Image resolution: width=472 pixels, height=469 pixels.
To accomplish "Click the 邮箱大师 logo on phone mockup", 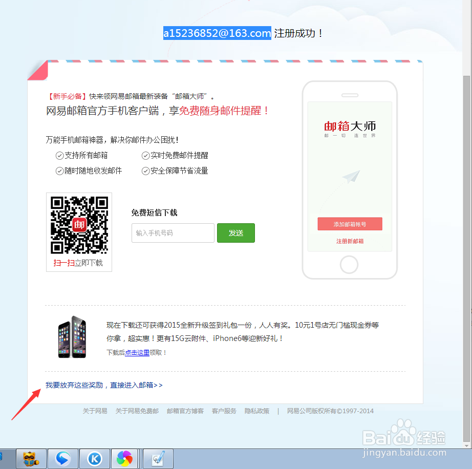I will click(x=350, y=129).
